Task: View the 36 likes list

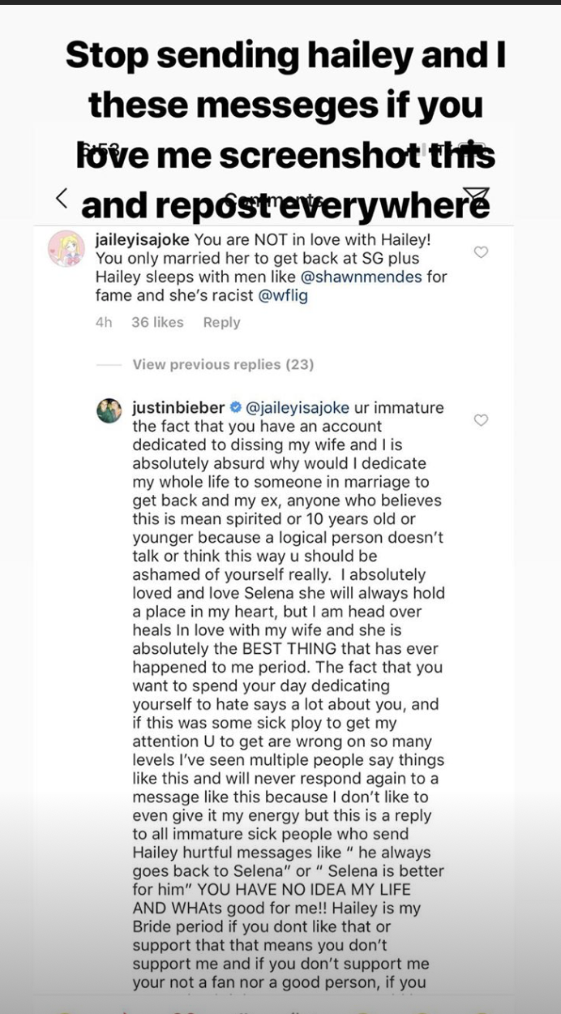Action: [157, 322]
